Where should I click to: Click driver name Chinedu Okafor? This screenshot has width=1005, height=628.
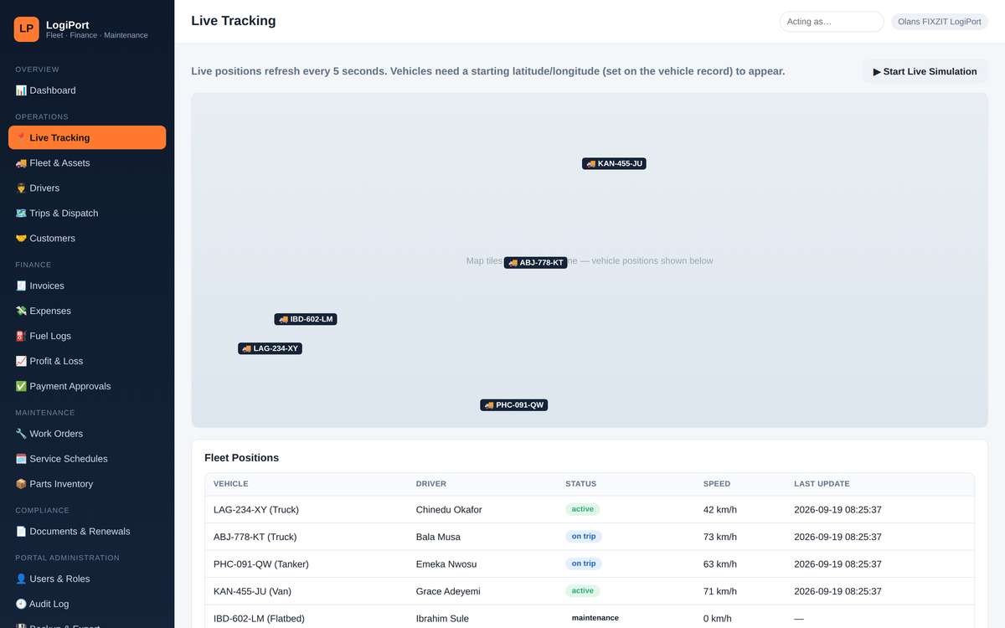tap(449, 510)
